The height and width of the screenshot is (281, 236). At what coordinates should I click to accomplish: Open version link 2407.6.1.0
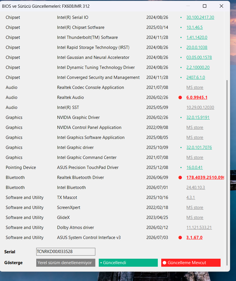click(x=196, y=77)
